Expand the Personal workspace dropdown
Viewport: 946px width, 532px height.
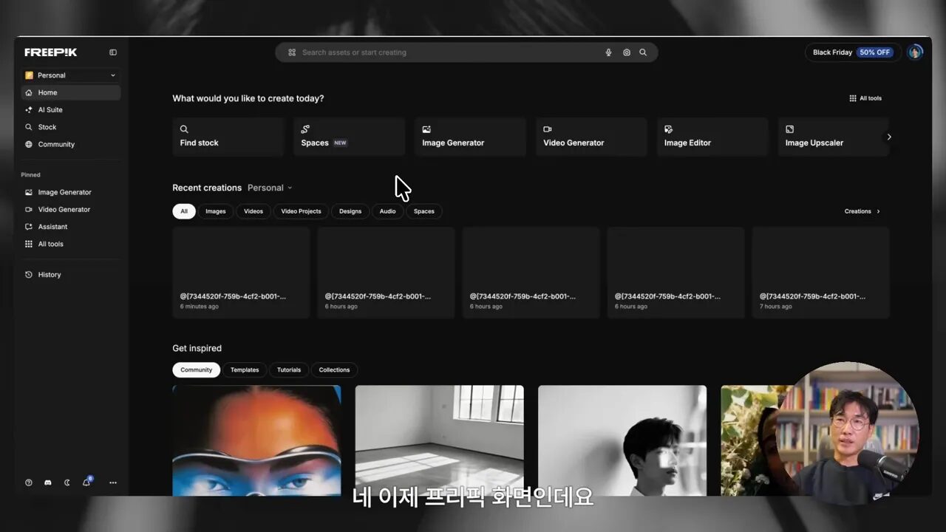point(70,75)
